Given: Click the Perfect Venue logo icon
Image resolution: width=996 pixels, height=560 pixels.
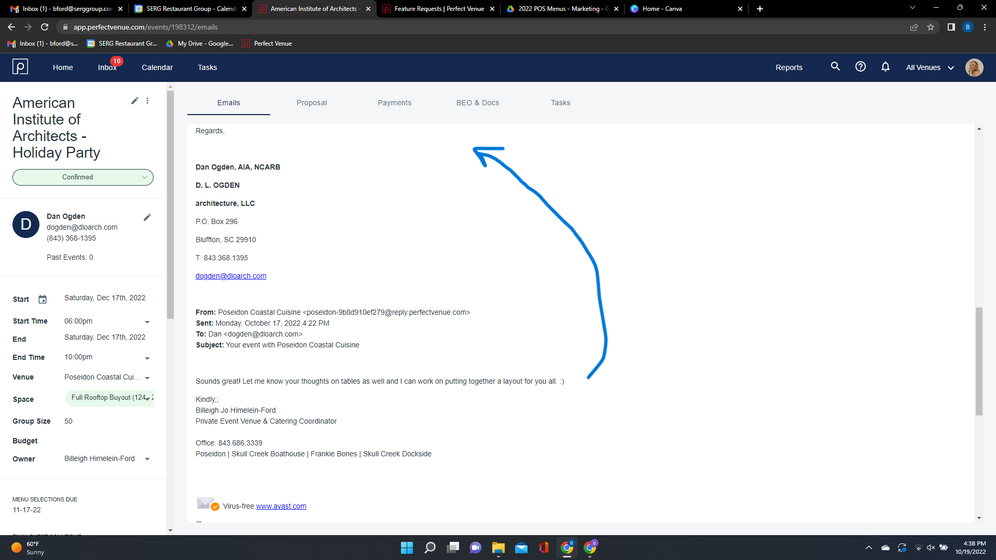Looking at the screenshot, I should pyautogui.click(x=20, y=67).
